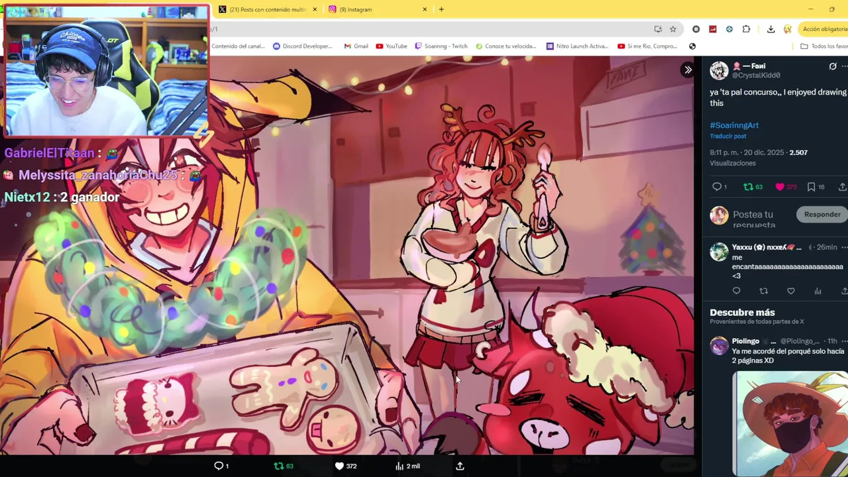This screenshot has height=477, width=848.
Task: Open the browser downloads icon
Action: 770,29
